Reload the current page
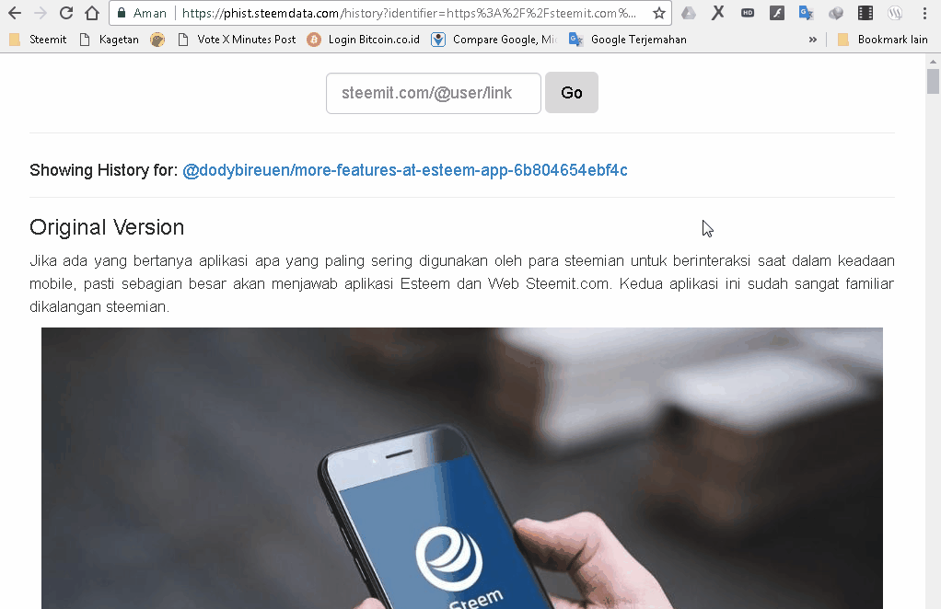 (x=66, y=13)
